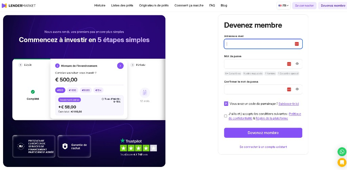Show password in Mot de passe field
The height and width of the screenshot is (170, 347).
tap(297, 64)
